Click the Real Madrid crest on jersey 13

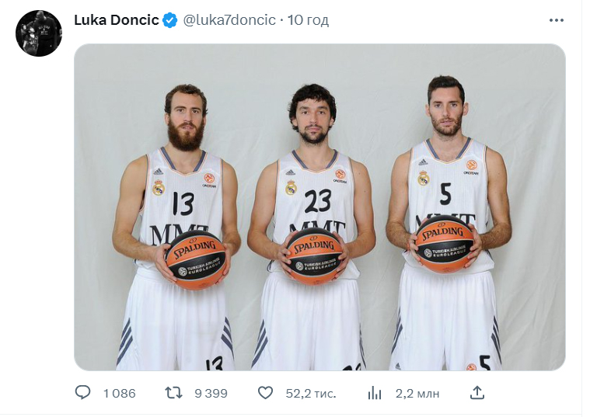[x=158, y=187]
